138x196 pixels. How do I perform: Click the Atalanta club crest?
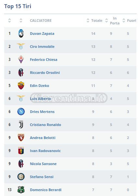coord(21,34)
